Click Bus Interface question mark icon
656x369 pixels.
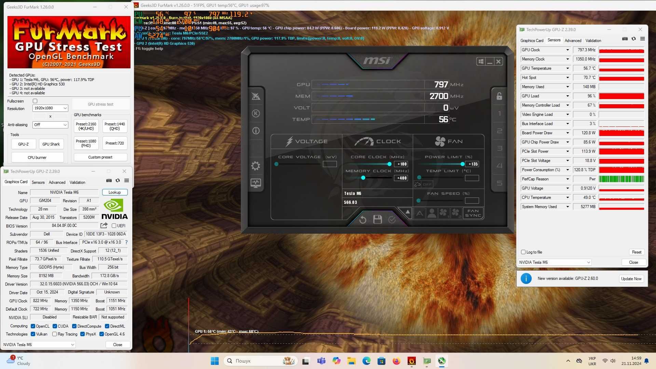point(126,242)
